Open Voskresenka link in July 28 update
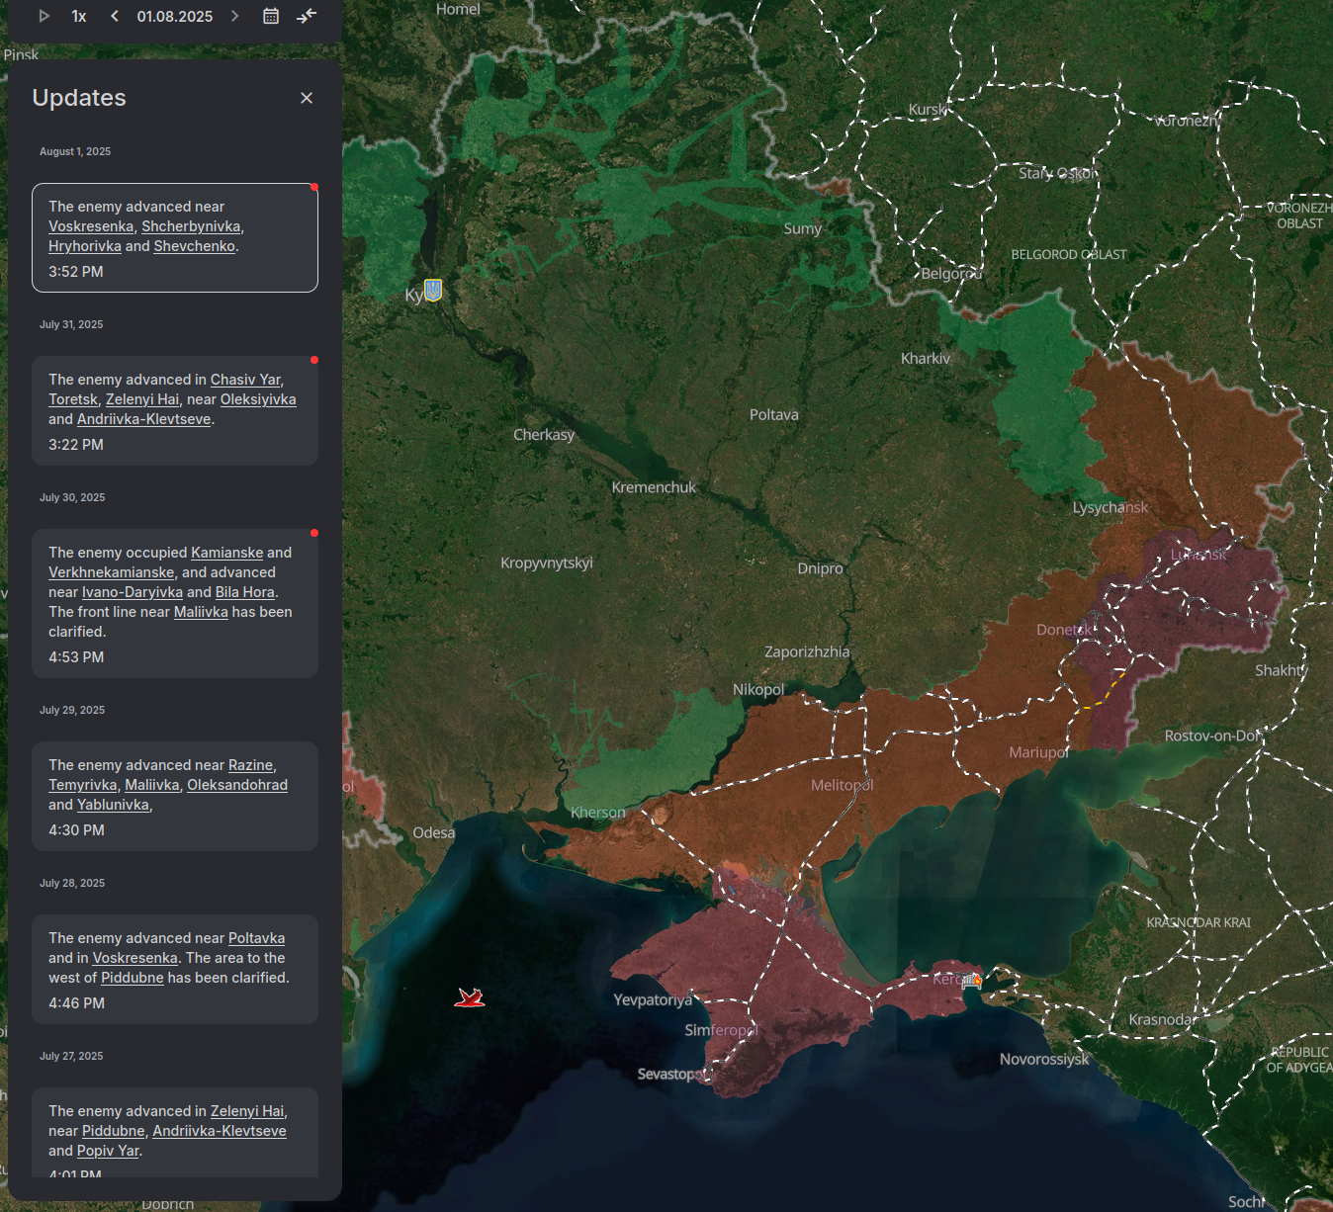The width and height of the screenshot is (1333, 1212). [x=134, y=958]
